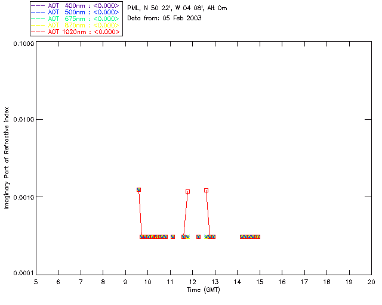
Task: Click the 0.0010 y-axis tick label
Action: (x=24, y=197)
